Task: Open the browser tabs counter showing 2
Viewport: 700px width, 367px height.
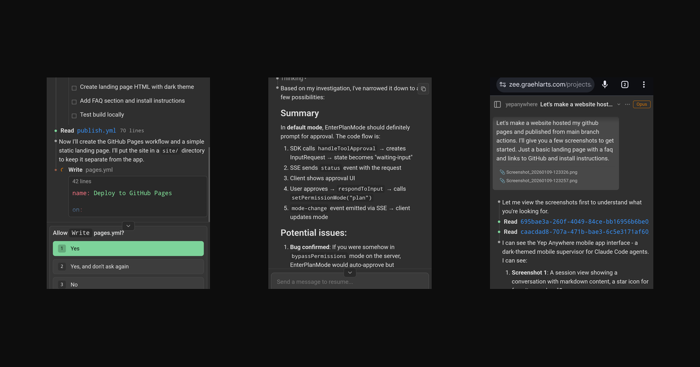Action: pyautogui.click(x=625, y=84)
